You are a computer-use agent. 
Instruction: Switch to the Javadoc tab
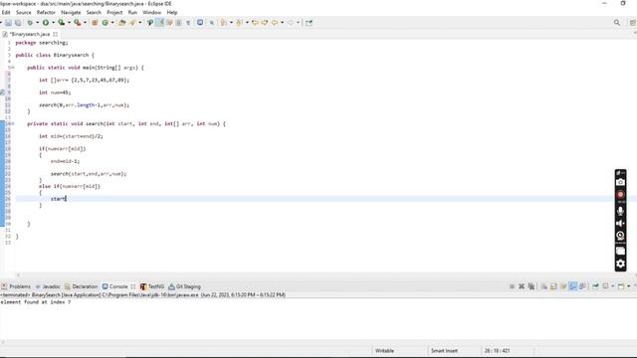(48, 286)
